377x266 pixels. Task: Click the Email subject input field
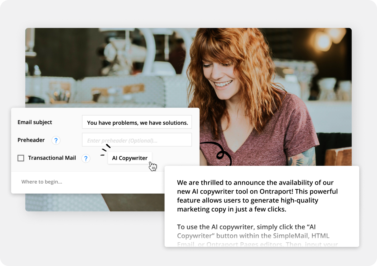(x=137, y=122)
